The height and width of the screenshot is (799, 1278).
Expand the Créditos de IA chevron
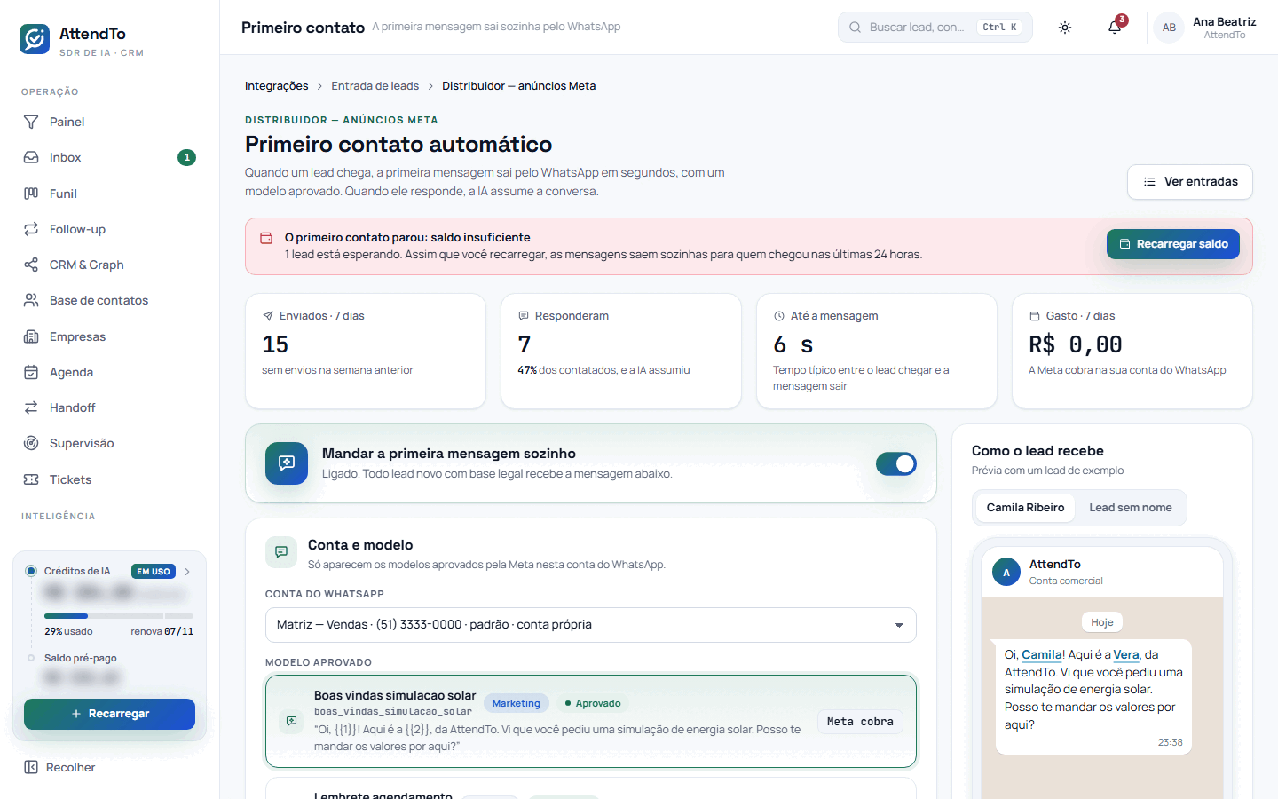coord(187,572)
